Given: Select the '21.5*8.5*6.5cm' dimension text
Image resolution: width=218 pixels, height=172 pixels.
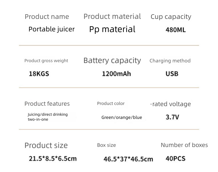Looking at the screenshot, I should [53, 159].
